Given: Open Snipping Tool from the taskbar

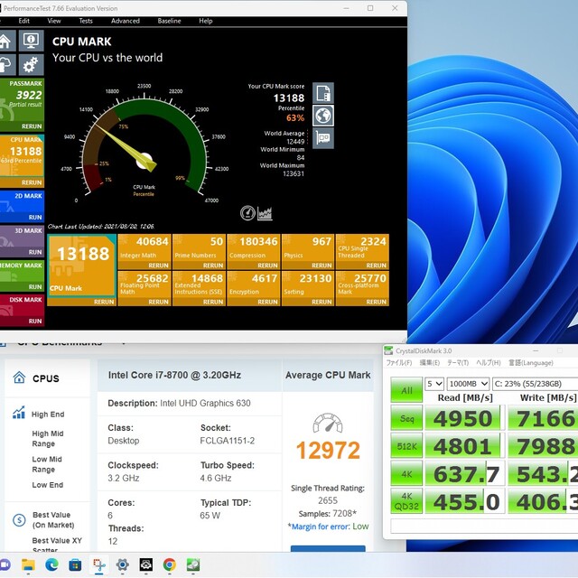Looking at the screenshot, I should point(98,564).
